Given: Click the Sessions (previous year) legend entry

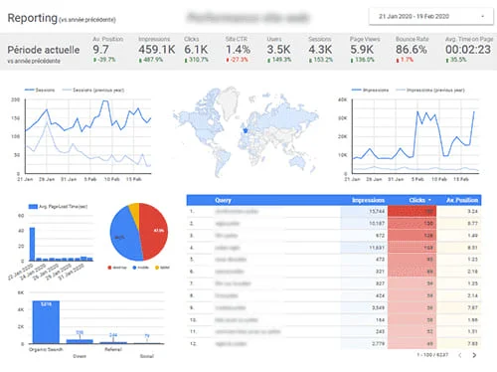Looking at the screenshot, I should point(93,90).
